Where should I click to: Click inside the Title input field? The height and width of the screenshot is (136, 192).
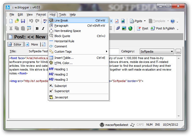(x=74, y=51)
